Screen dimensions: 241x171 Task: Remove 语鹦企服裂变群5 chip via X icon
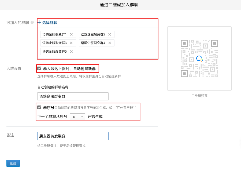point(71,52)
